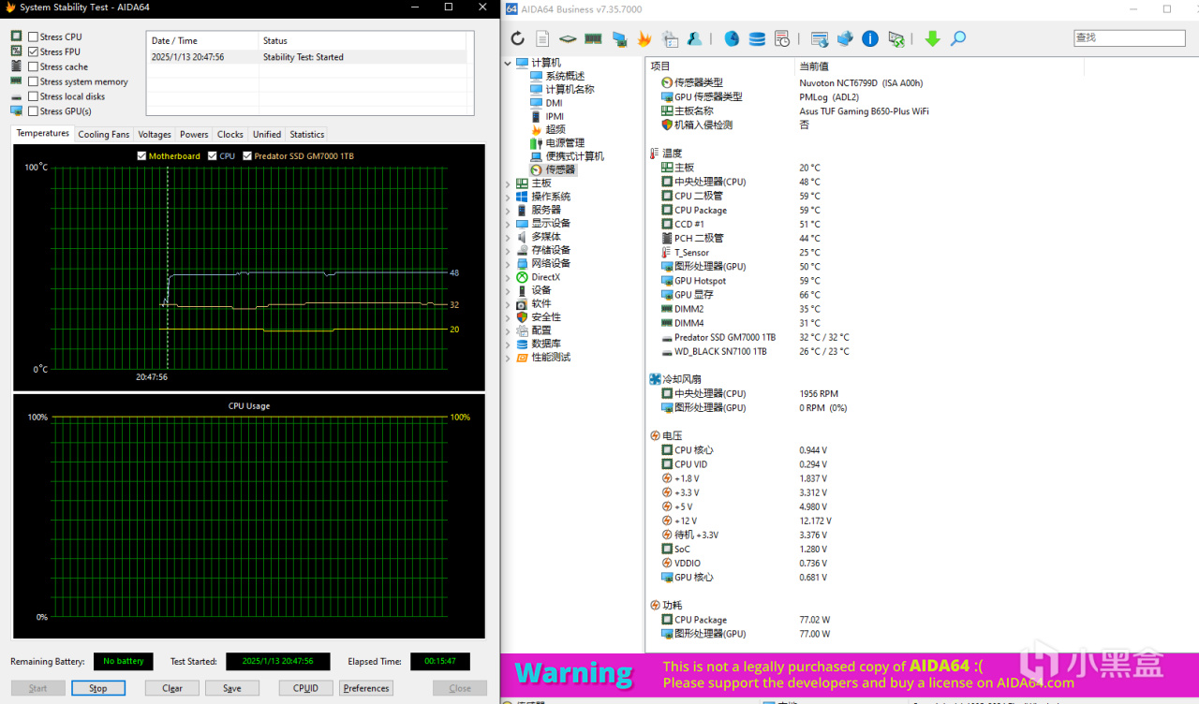Open the flame stability test toolbar icon
Viewport: 1199px width, 704px height.
click(644, 38)
